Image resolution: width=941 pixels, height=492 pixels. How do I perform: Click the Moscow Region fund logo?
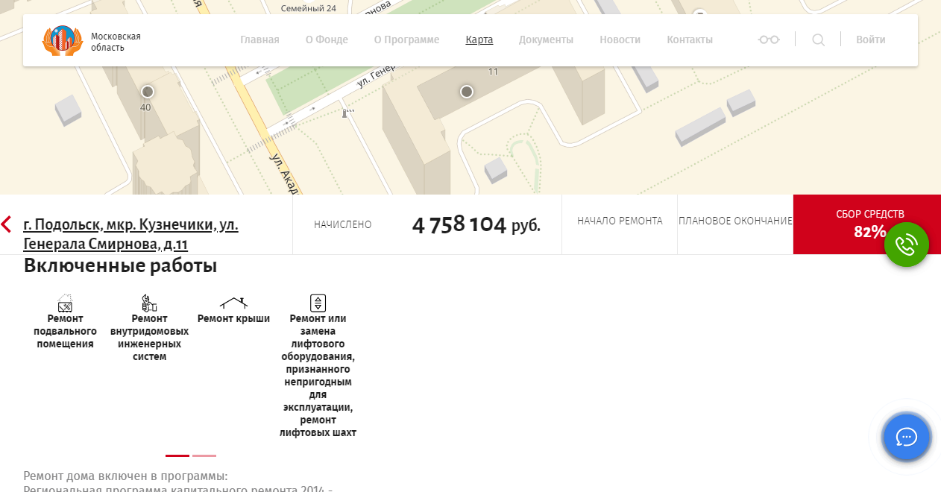click(x=62, y=40)
